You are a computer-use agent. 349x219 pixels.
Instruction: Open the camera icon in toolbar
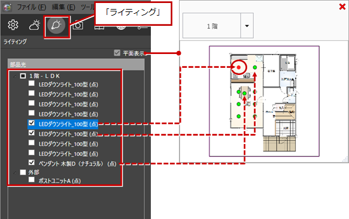pos(78,25)
